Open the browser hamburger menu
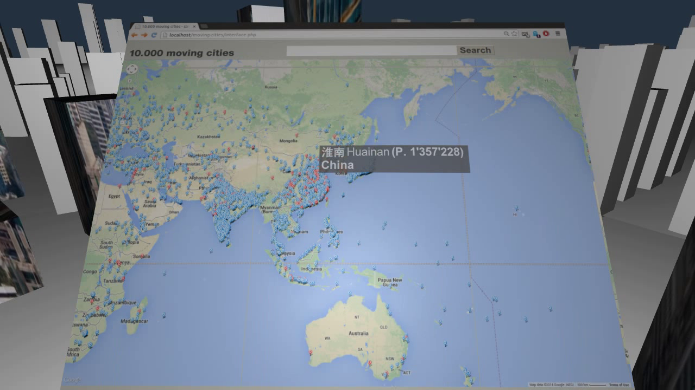Screen dimensions: 695x390 558,34
